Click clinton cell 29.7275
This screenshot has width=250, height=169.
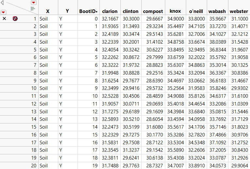pos(131,135)
